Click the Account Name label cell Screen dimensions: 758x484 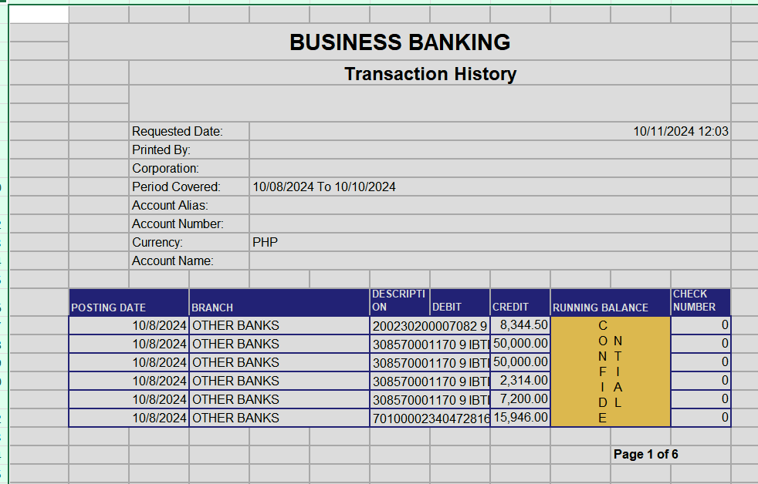(189, 260)
